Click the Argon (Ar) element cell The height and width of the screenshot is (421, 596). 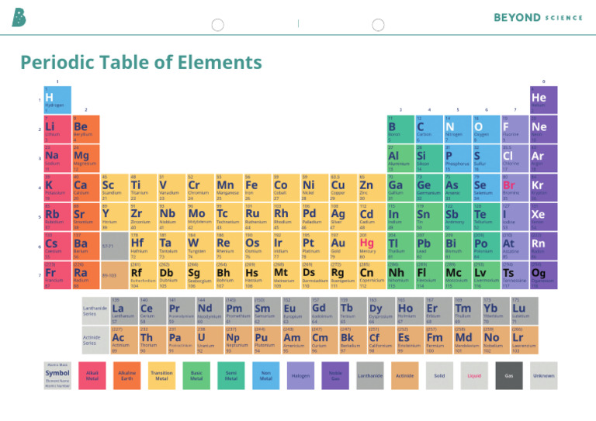(543, 158)
